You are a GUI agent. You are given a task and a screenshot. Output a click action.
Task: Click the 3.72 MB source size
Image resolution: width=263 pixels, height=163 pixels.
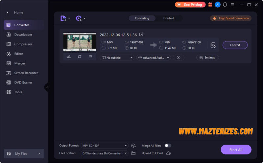click(112, 48)
